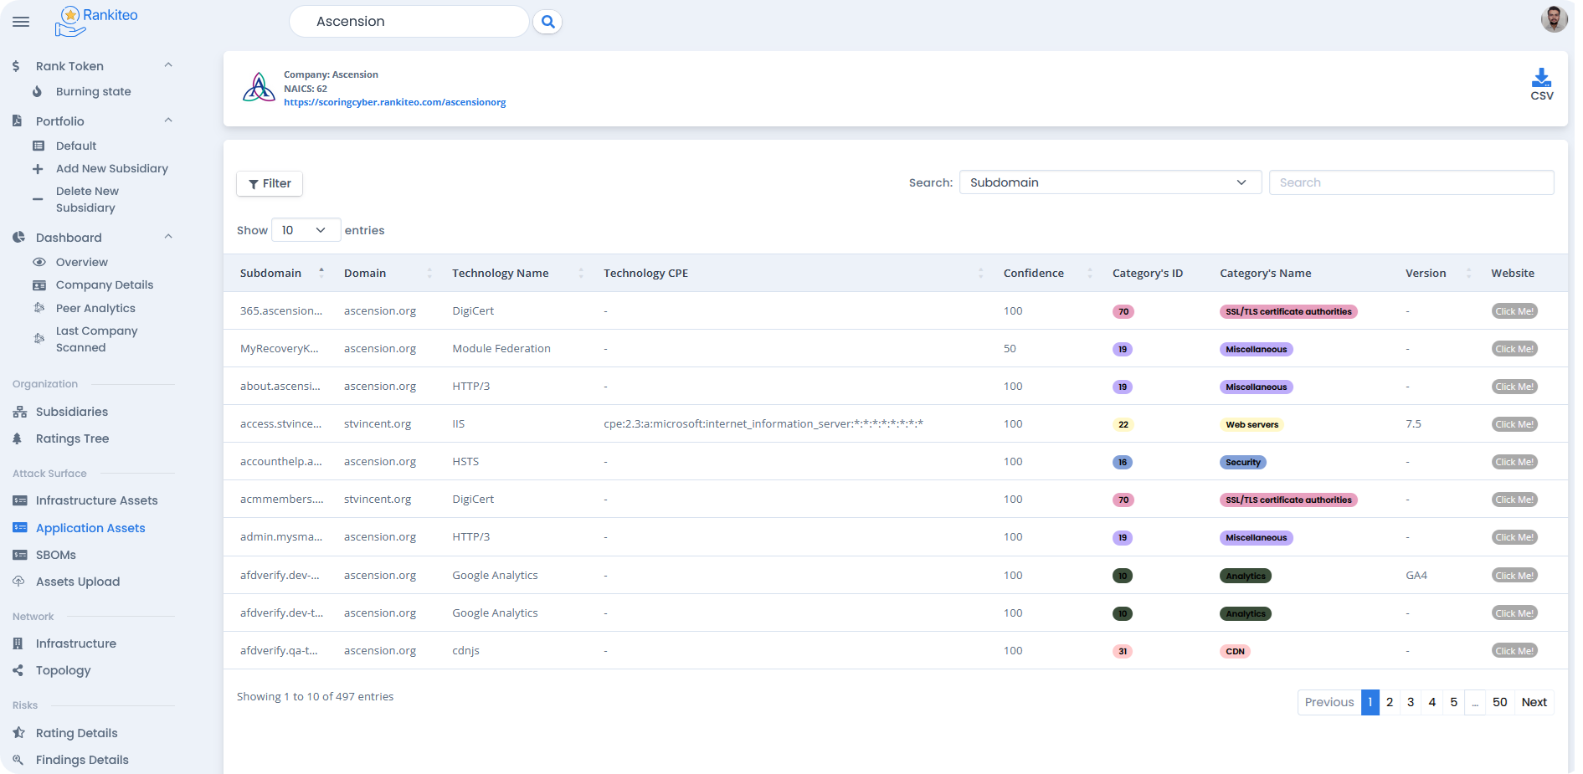Open the scoringcyber ascensionorg link
1583x774 pixels.
pyautogui.click(x=394, y=102)
